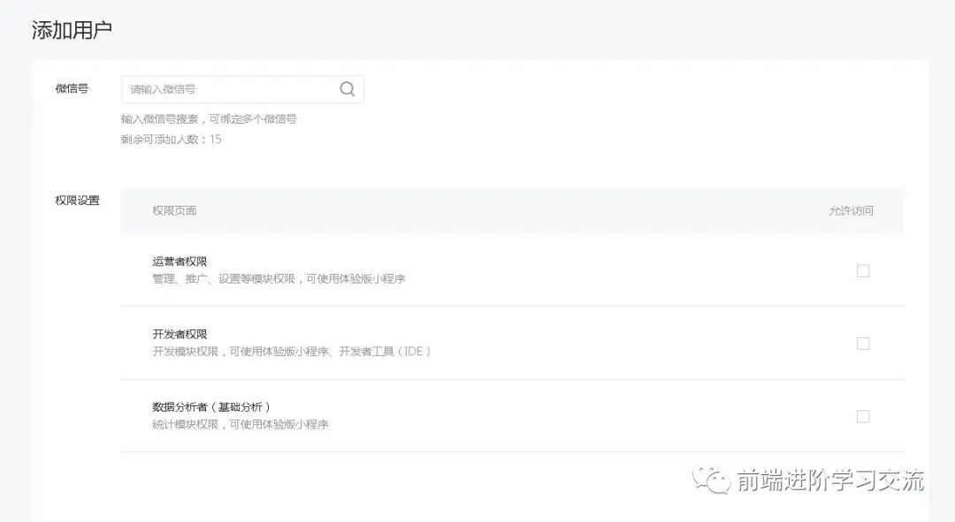The width and height of the screenshot is (955, 522).
Task: Click the 输入微信号搜索 hint text
Action: [x=209, y=118]
